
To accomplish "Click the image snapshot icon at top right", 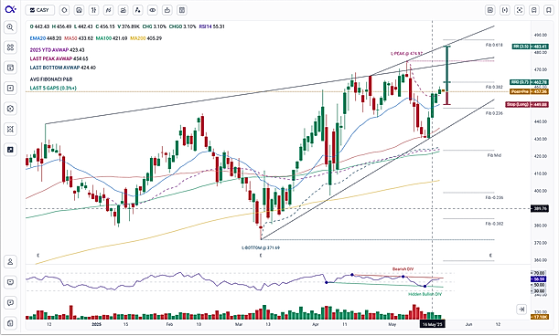I will click(x=490, y=10).
